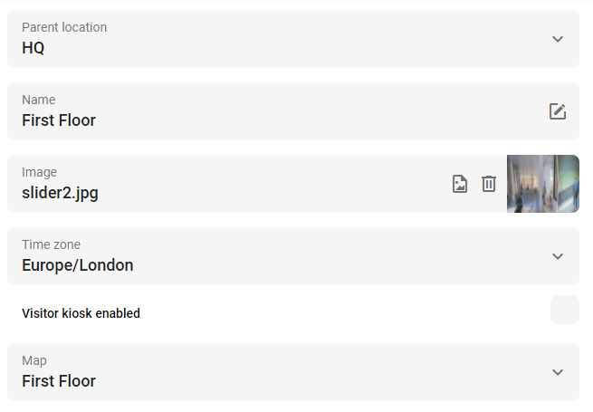Viewport: 593px width, 412px height.
Task: Delete the image with the trash icon
Action: click(x=489, y=184)
